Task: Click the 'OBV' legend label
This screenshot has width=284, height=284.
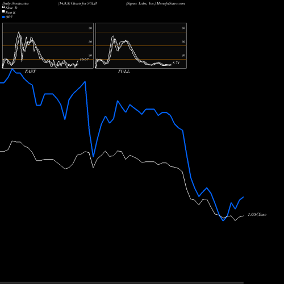Action: (9, 17)
